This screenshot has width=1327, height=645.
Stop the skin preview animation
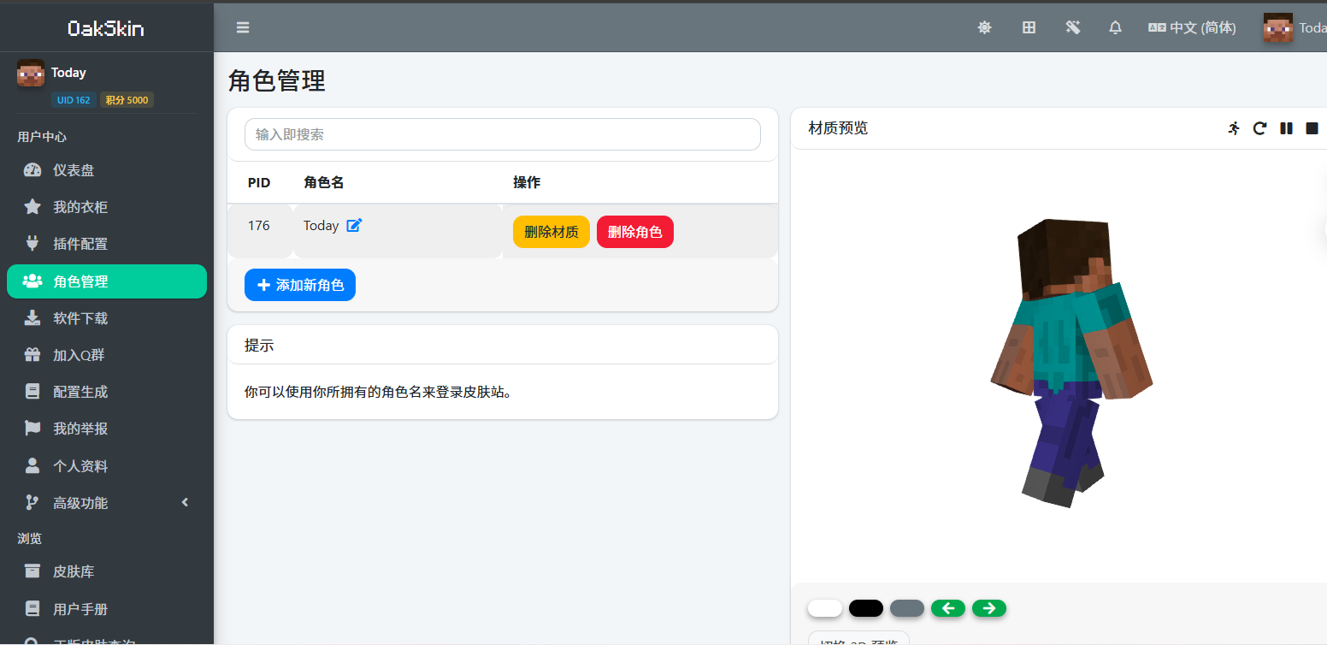[x=1312, y=128]
